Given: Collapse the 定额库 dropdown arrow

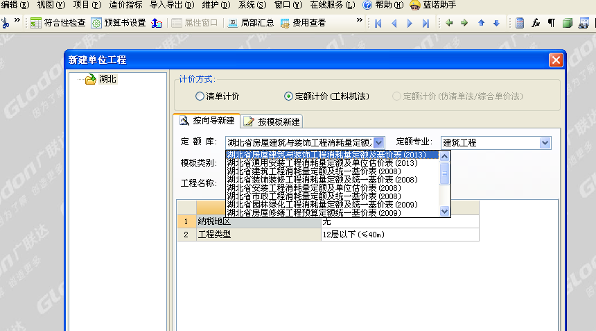Looking at the screenshot, I should pos(378,143).
